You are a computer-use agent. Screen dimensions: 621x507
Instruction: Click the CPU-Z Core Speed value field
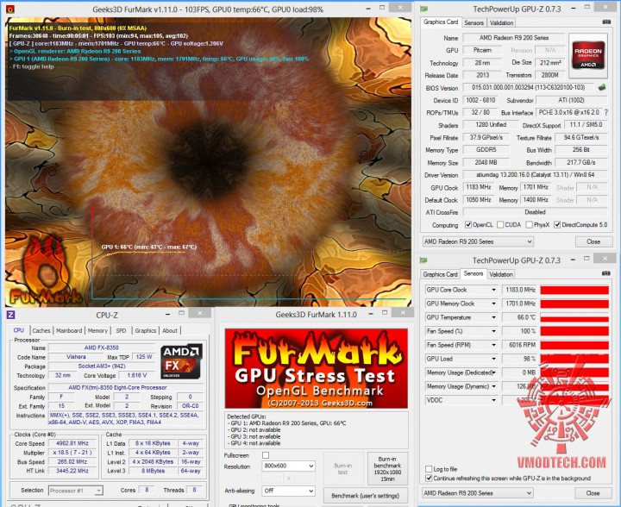click(x=72, y=443)
